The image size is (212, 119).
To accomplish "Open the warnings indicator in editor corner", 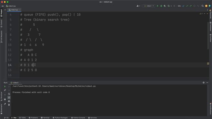I will (x=201, y=14).
